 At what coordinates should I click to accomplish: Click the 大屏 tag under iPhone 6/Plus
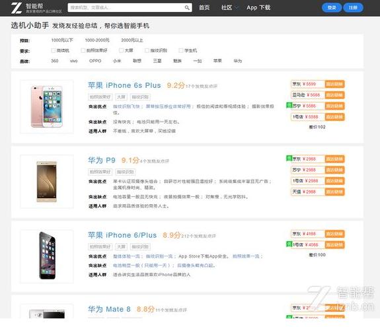[121, 247]
